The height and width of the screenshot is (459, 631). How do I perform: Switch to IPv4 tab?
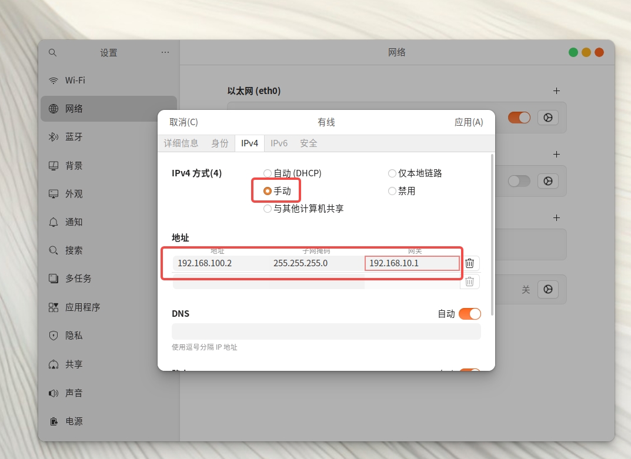249,143
